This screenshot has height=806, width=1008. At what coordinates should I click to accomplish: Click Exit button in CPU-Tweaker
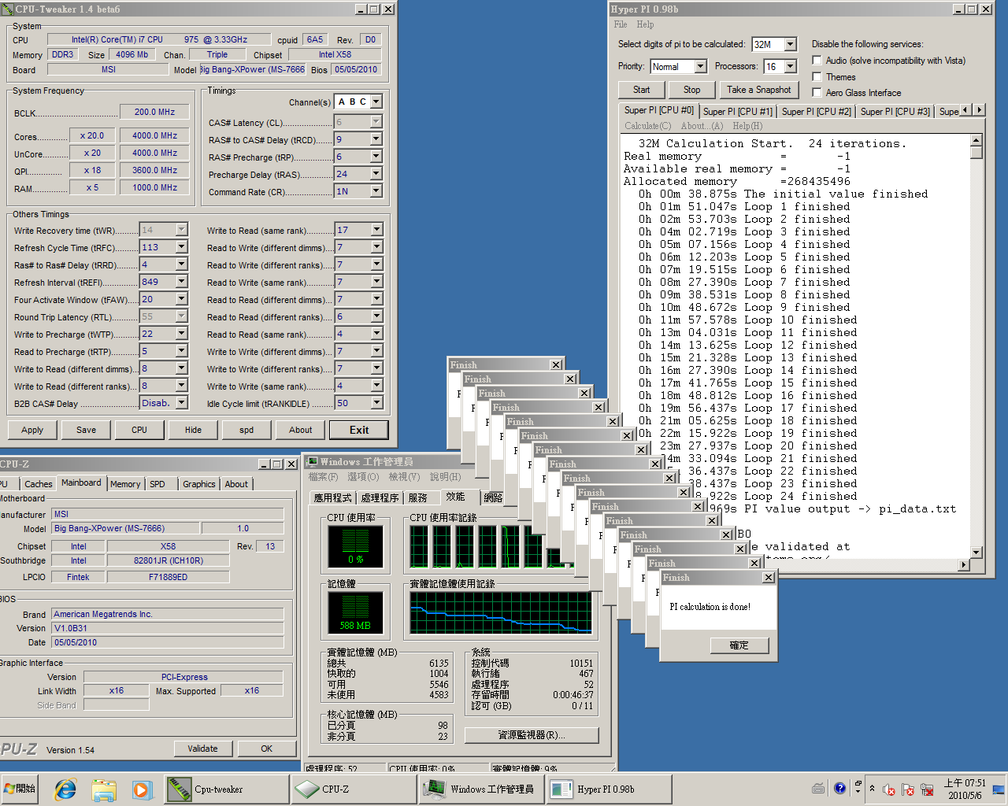(x=359, y=430)
